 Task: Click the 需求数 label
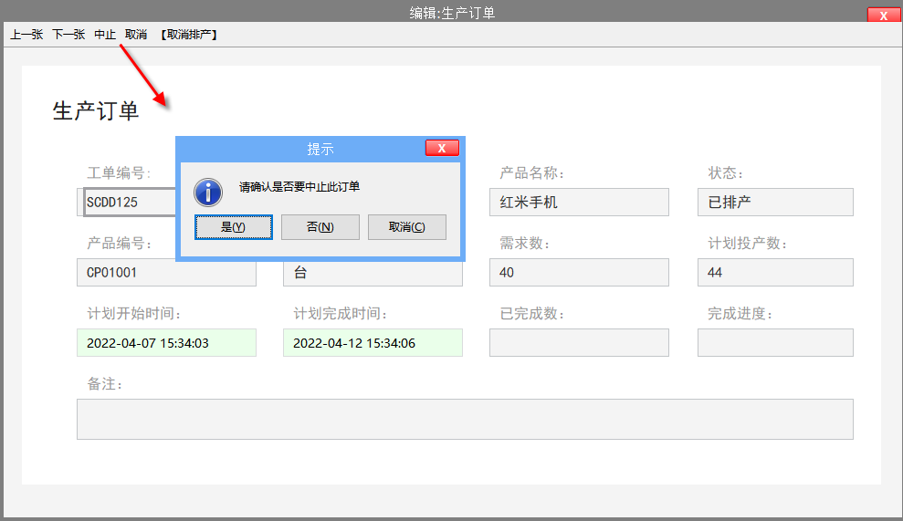[x=524, y=244]
